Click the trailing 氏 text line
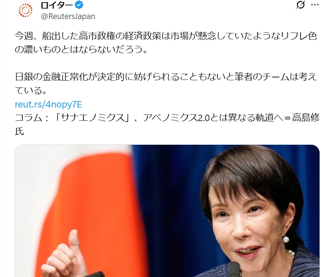Image resolution: width=326 pixels, height=277 pixels. pyautogui.click(x=19, y=131)
